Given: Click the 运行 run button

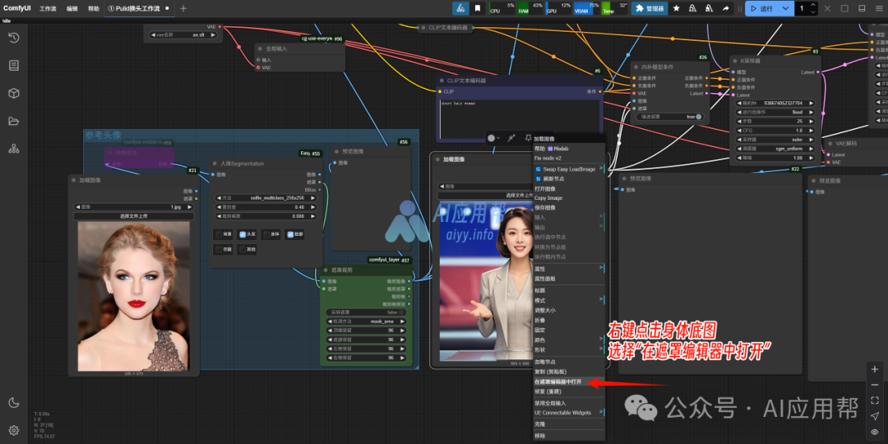Looking at the screenshot, I should tap(761, 8).
